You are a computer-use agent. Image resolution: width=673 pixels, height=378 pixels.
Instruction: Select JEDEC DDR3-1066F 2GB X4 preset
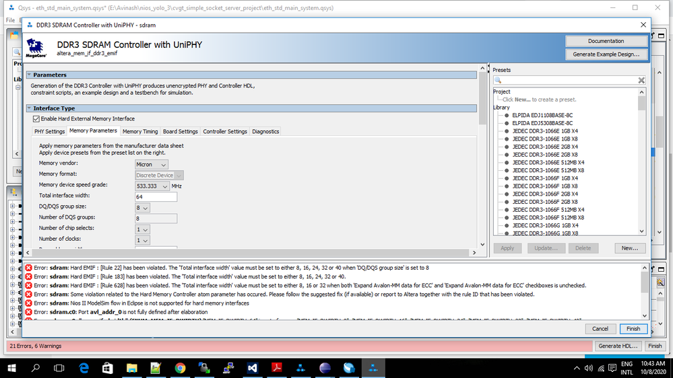[x=545, y=194]
